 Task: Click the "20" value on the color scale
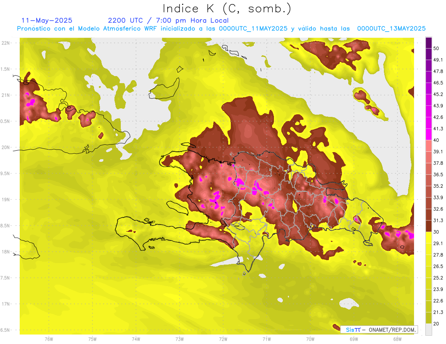(x=436, y=324)
